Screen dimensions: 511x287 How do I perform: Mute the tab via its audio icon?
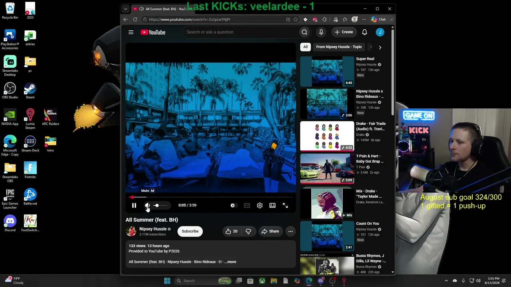tap(141, 9)
